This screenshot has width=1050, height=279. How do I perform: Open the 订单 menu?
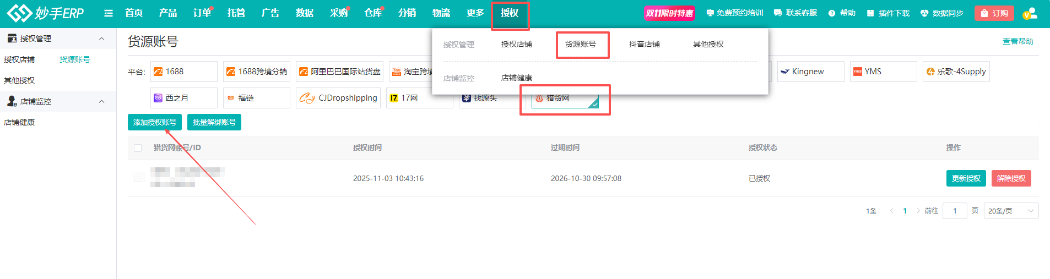[x=202, y=13]
